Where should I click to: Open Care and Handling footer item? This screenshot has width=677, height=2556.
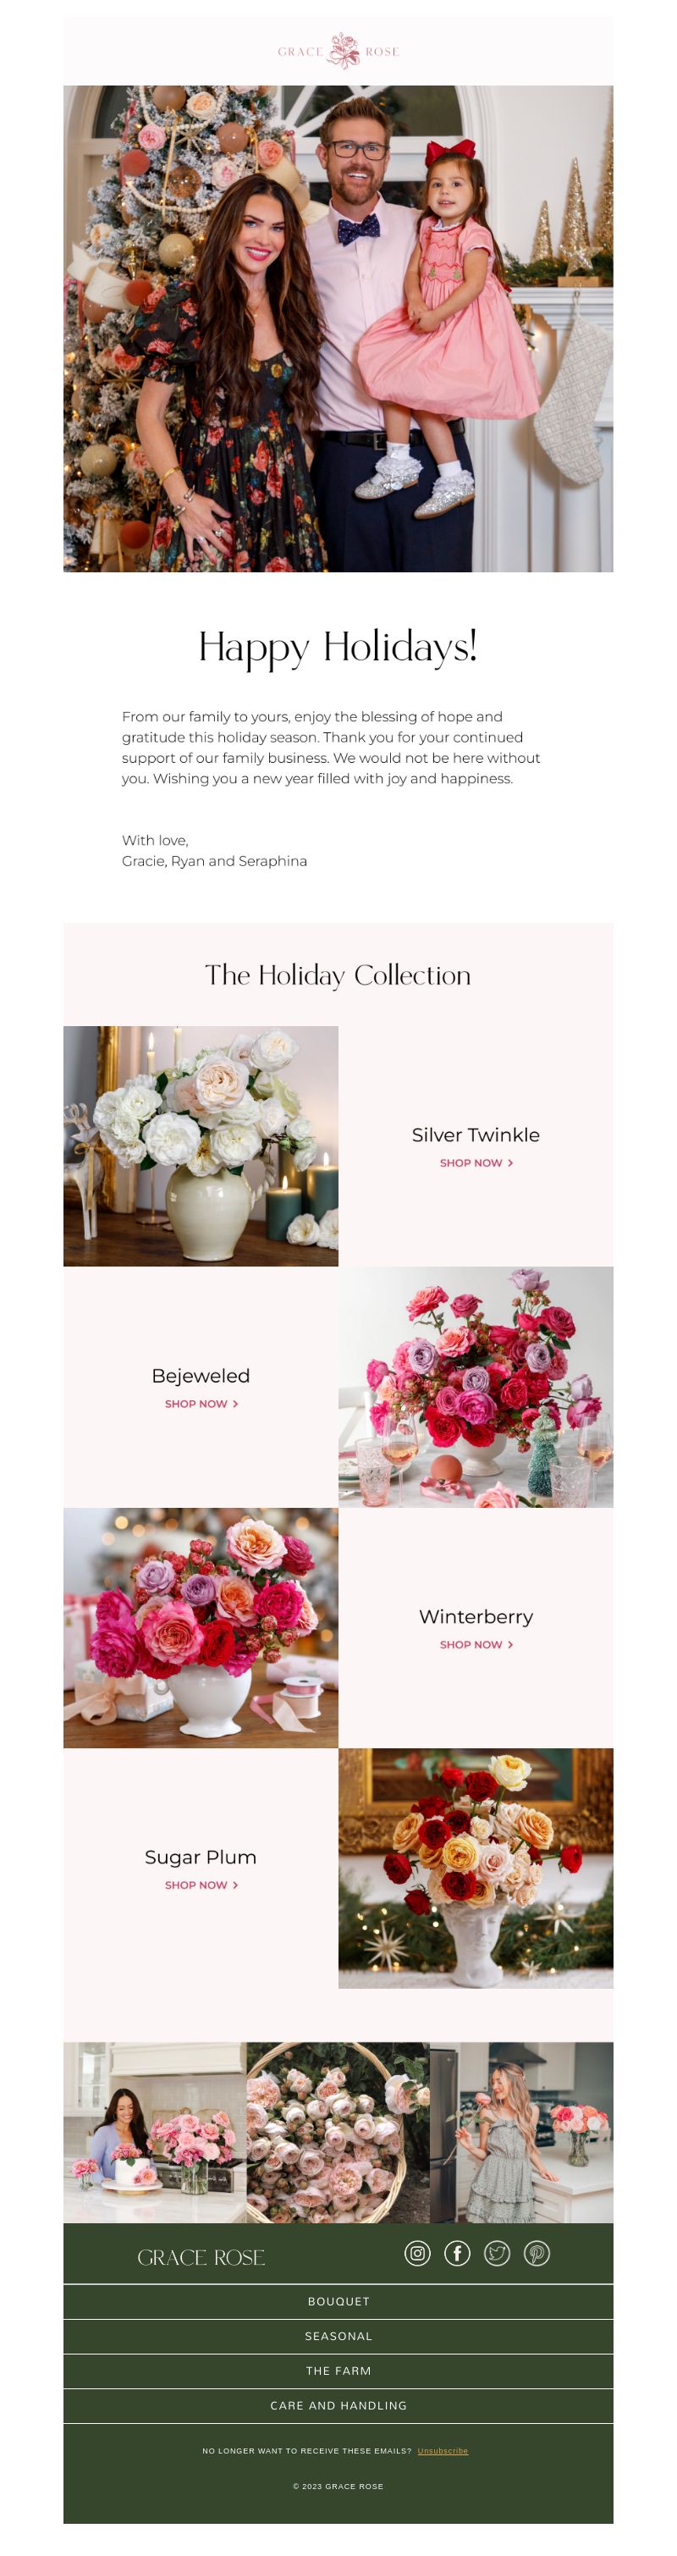(338, 2405)
